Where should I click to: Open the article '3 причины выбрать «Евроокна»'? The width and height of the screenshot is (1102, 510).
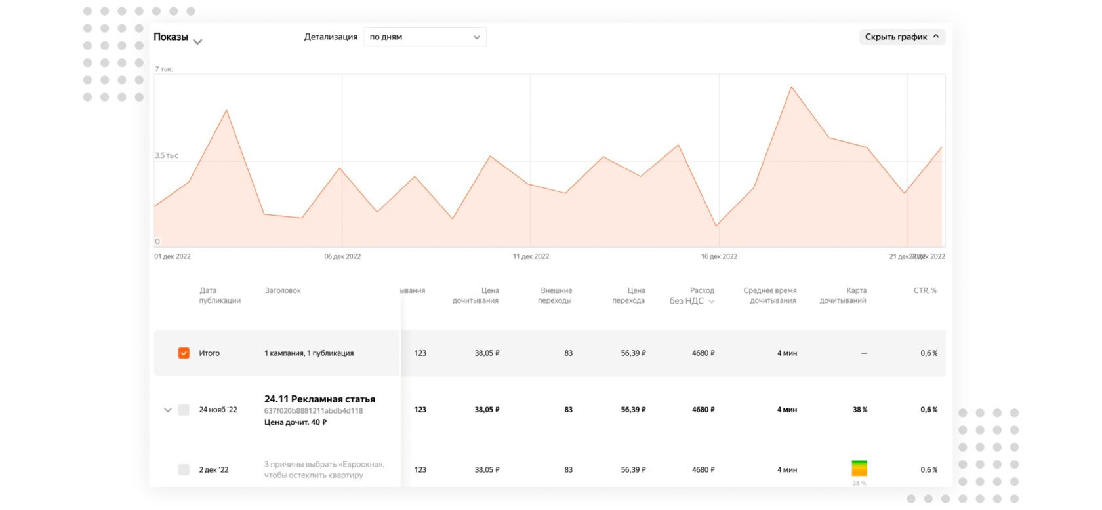click(x=324, y=469)
